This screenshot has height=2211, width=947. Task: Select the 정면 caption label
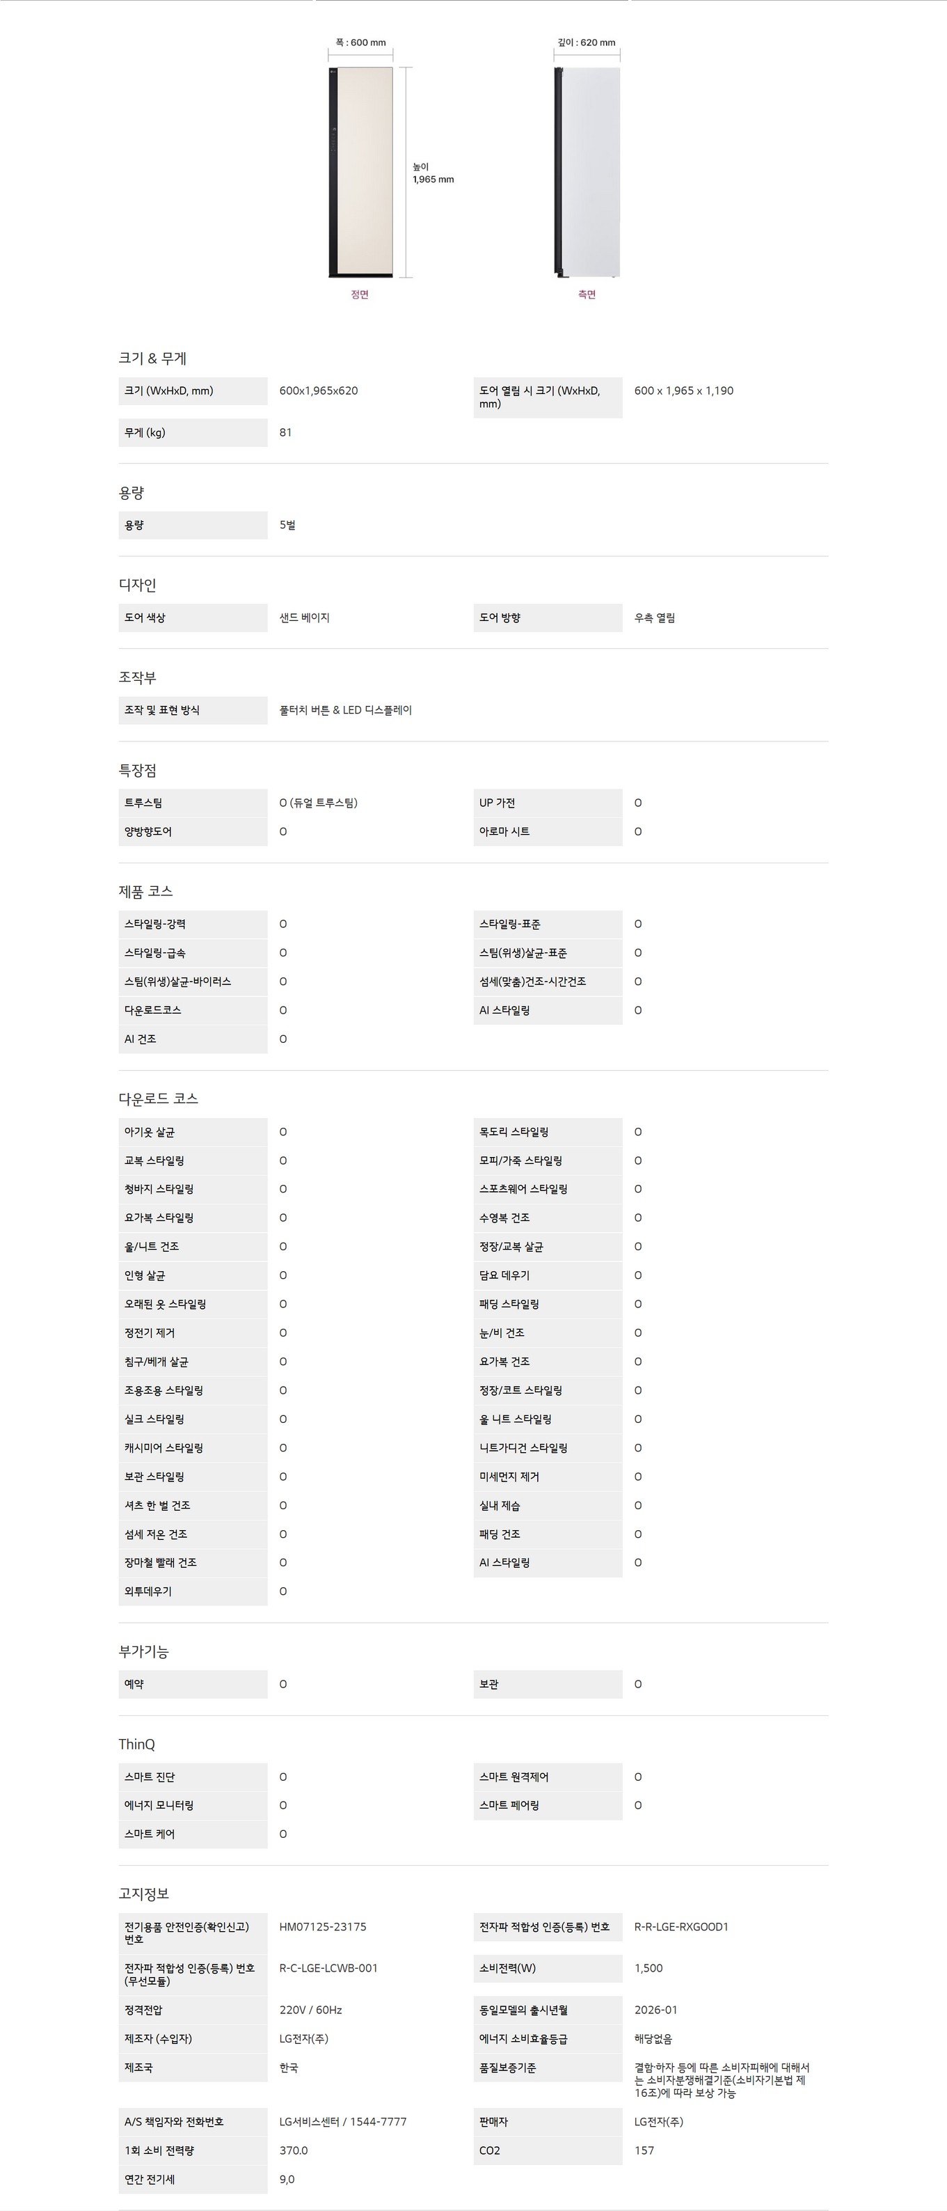(360, 294)
